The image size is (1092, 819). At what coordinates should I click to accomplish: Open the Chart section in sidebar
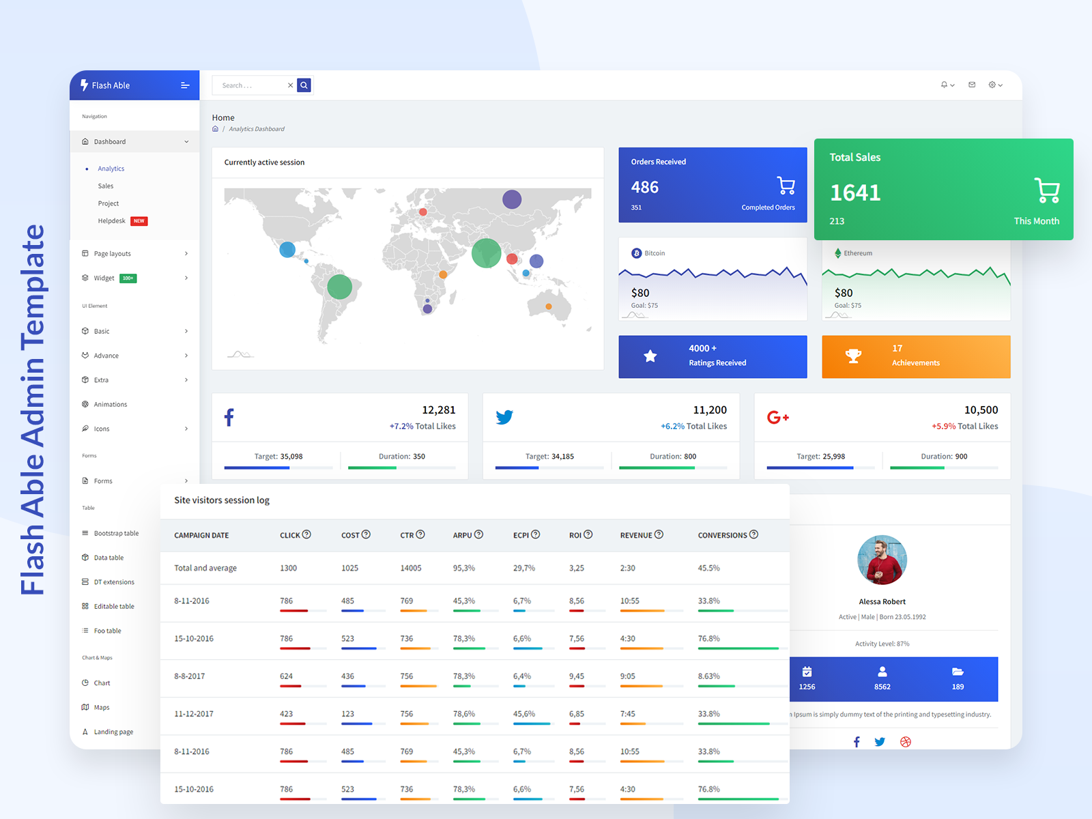tap(101, 682)
